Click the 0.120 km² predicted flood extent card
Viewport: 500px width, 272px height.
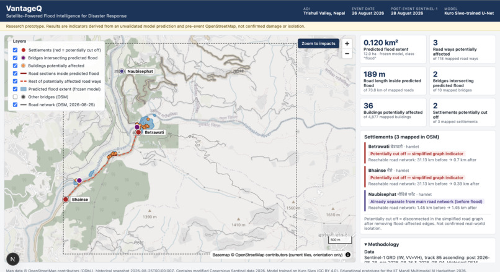coord(393,49)
